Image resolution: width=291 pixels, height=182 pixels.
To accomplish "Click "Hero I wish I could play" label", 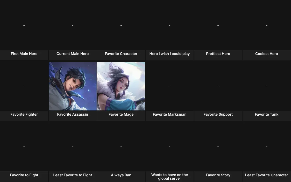I will [169, 54].
